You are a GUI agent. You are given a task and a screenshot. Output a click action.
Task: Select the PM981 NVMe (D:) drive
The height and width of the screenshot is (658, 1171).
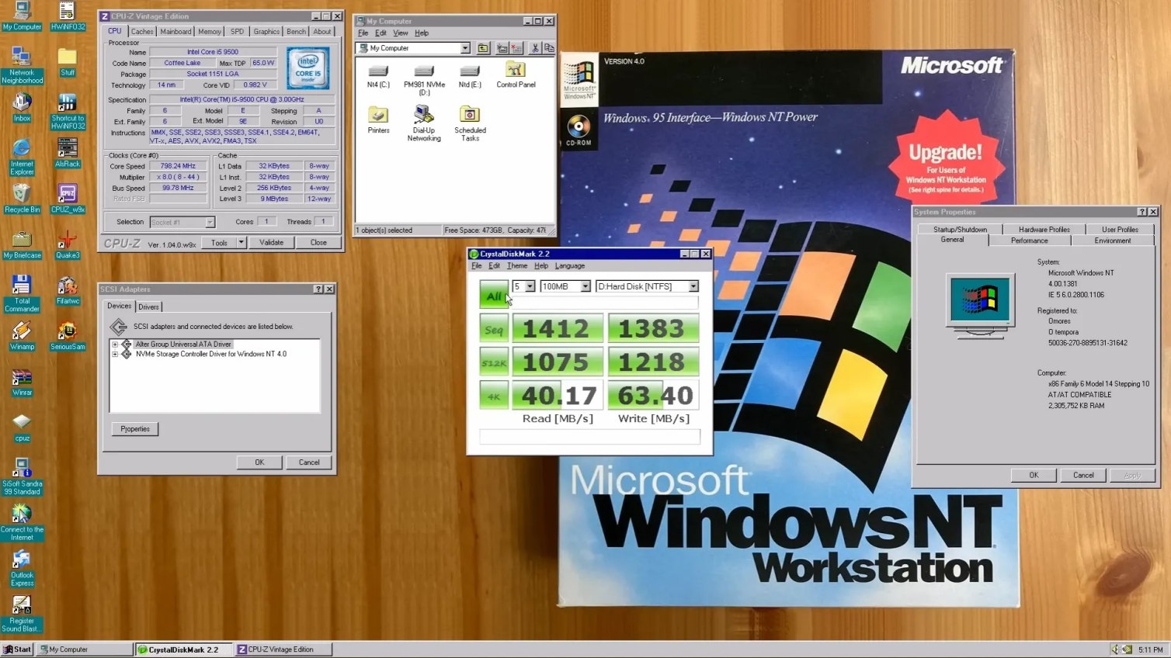point(424,74)
